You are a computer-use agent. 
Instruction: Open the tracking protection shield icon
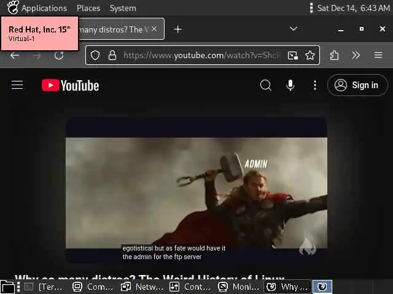(95, 55)
